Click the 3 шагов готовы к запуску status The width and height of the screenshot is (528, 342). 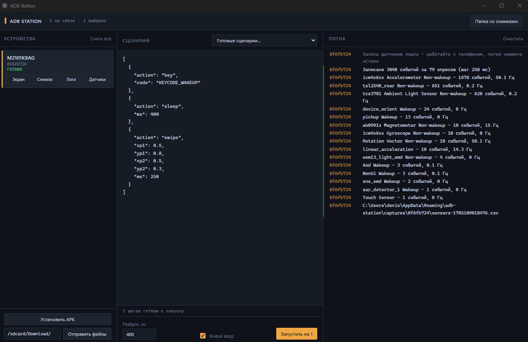pyautogui.click(x=153, y=311)
